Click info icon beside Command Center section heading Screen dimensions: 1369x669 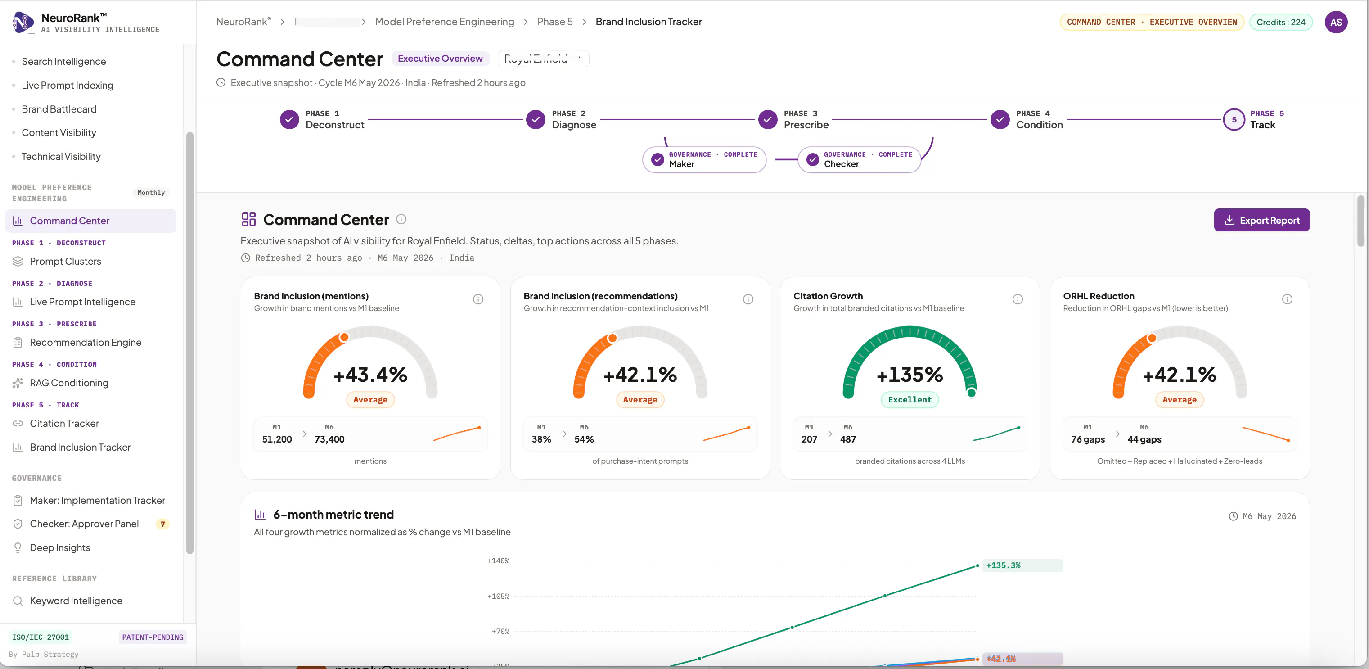401,219
